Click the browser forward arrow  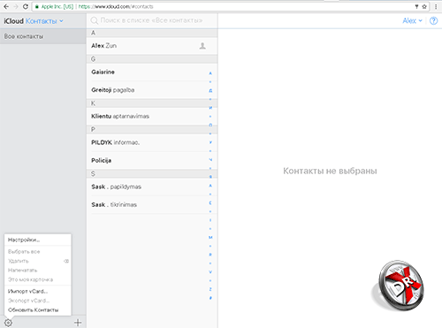(x=16, y=6)
